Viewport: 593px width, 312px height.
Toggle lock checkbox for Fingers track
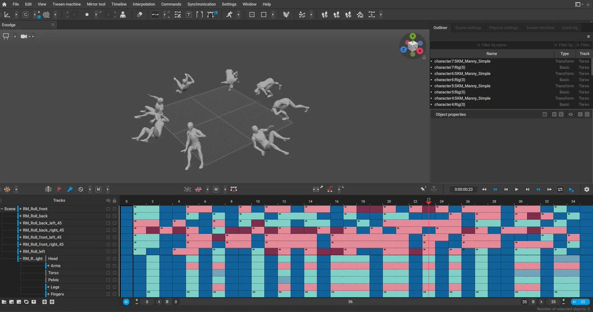[x=115, y=294]
